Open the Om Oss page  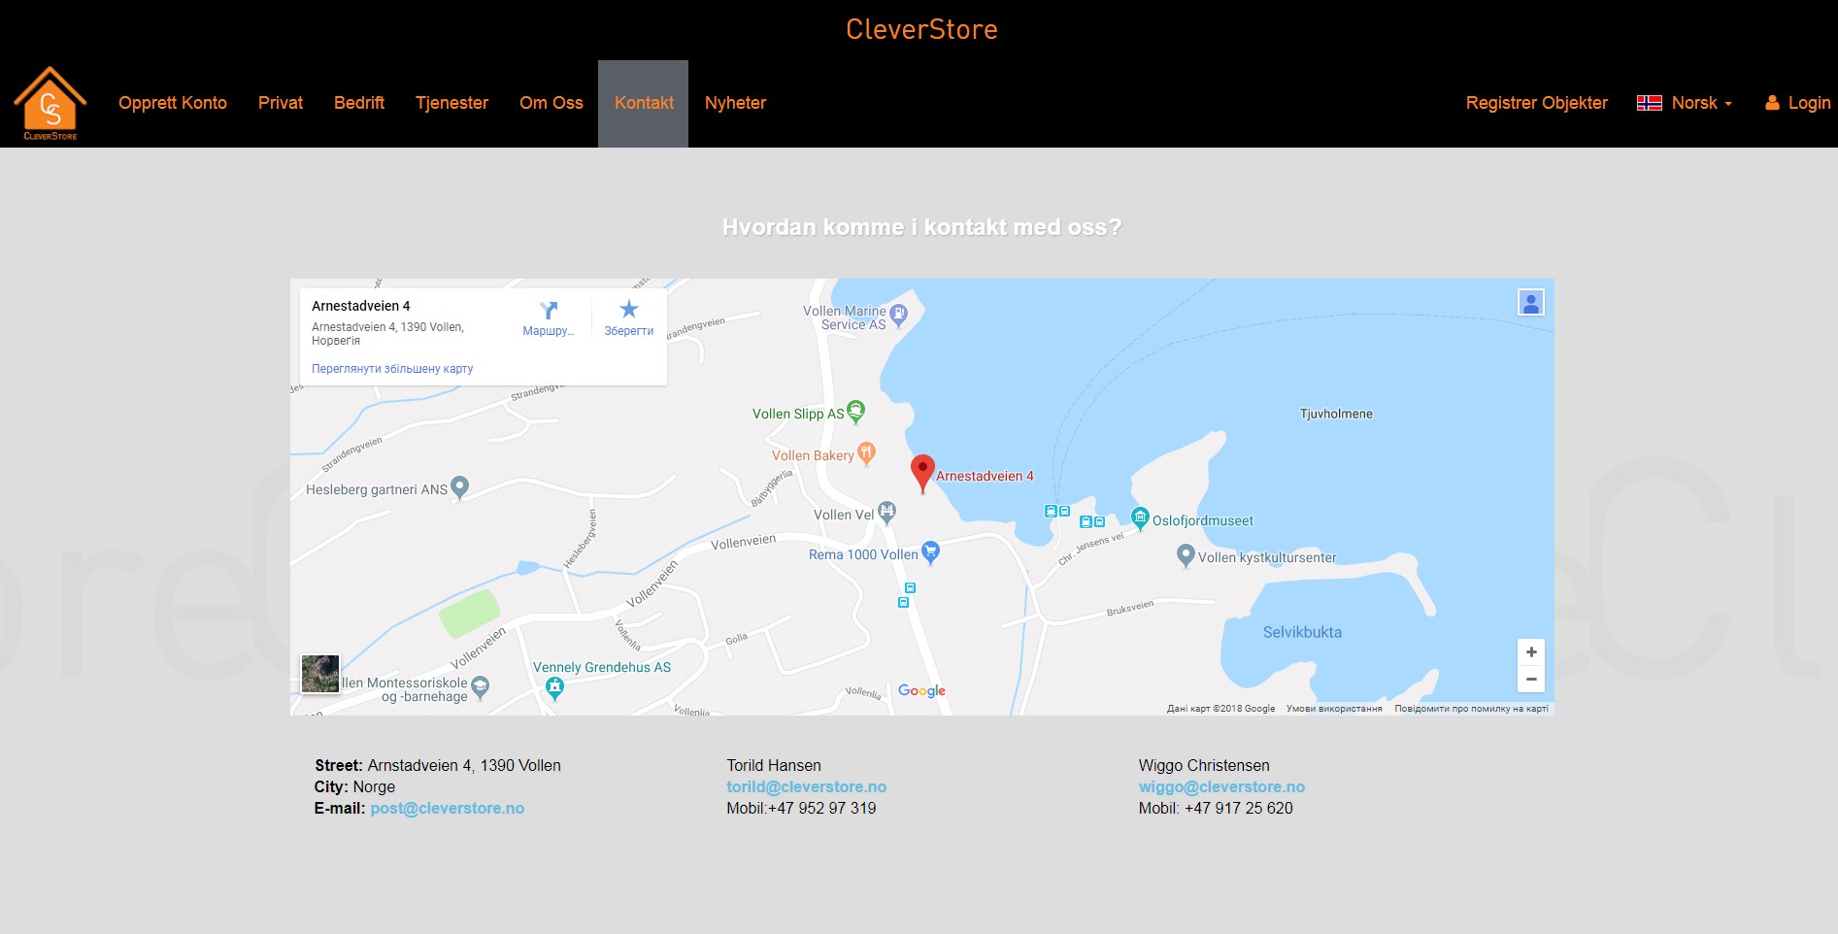[x=551, y=103]
